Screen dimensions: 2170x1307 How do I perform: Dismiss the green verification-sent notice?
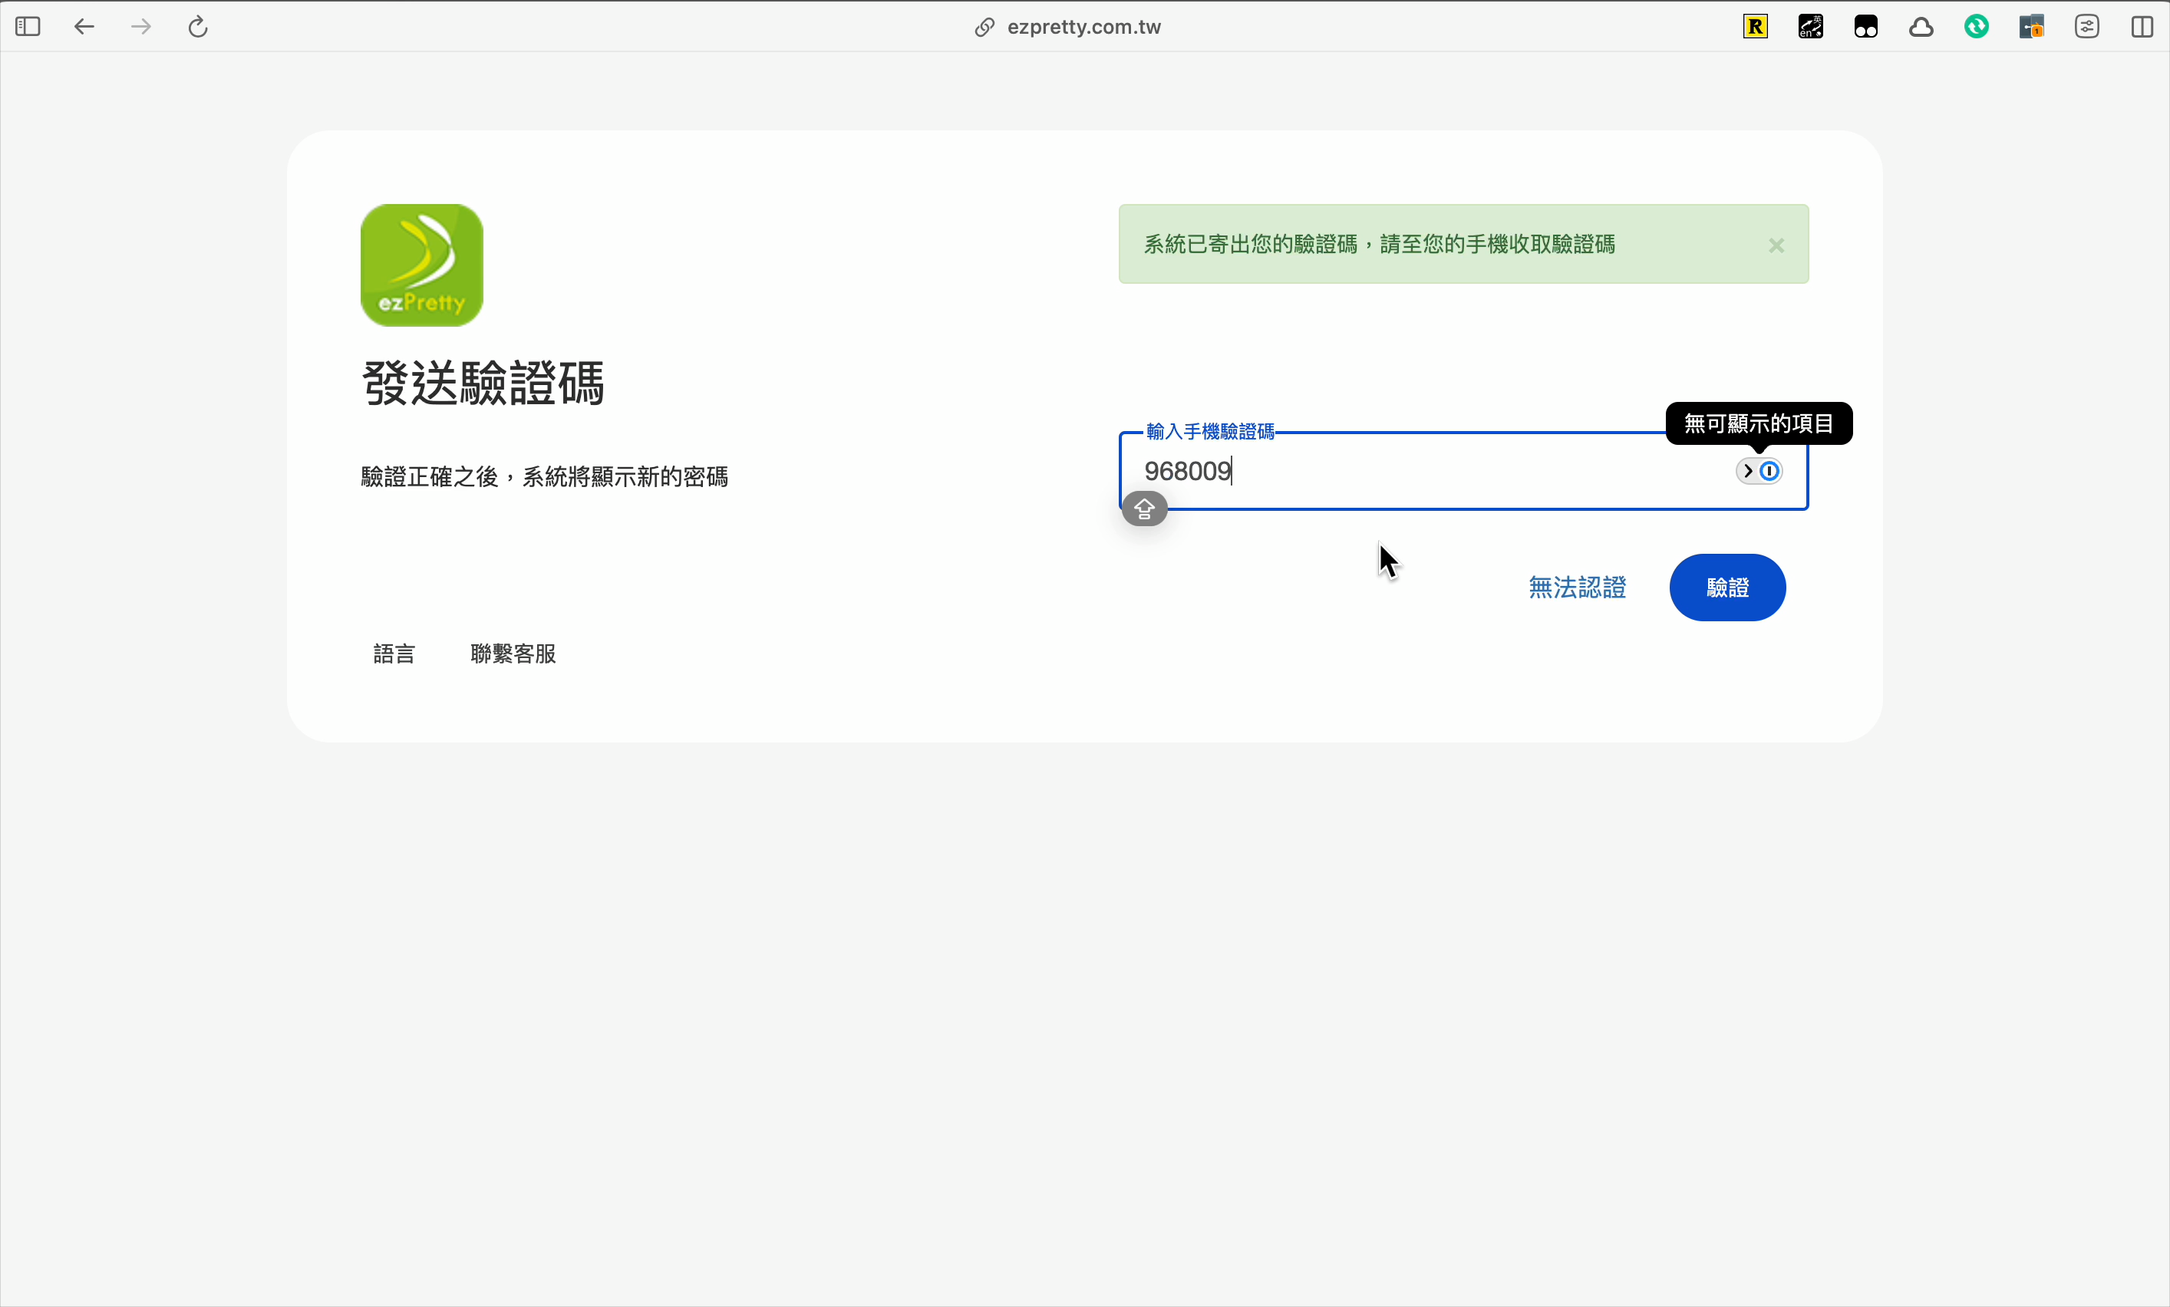pyautogui.click(x=1776, y=245)
